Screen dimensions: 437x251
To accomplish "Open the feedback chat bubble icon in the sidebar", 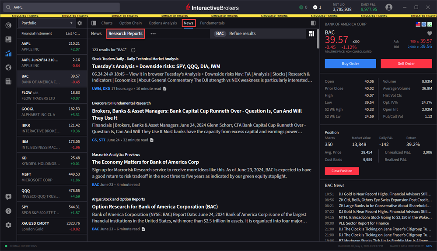I will pyautogui.click(x=8, y=197).
